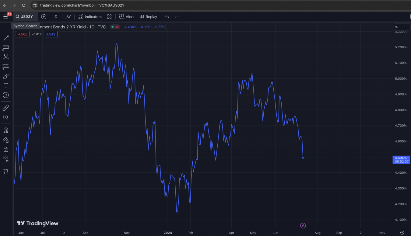
Task: Click the 4.100% price scale label
Action: (x=401, y=220)
